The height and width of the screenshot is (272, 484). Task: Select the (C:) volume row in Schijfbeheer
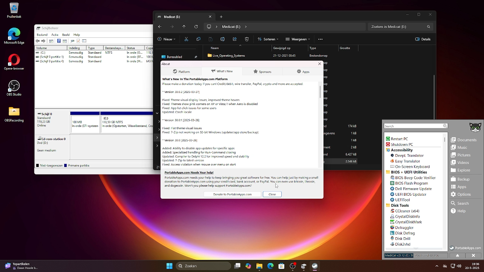click(94, 53)
